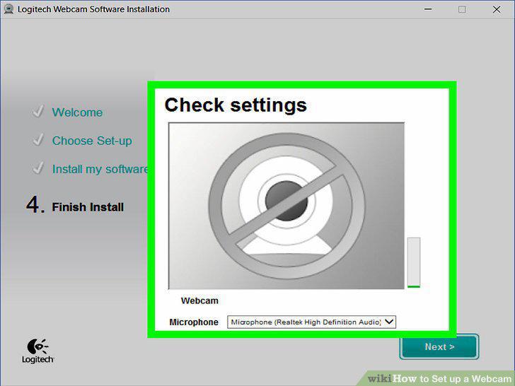Click the webcam icon in title bar
Screen dimensions: 515x386
pos(8,9)
